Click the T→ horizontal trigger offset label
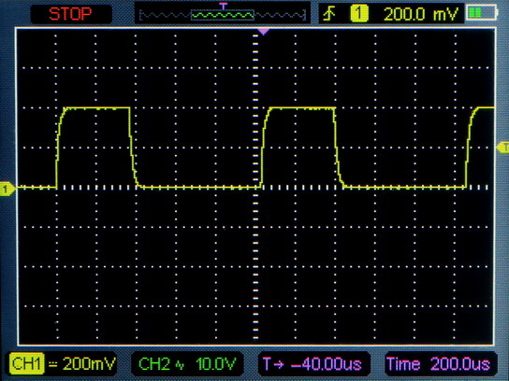The height and width of the screenshot is (381, 509). tap(273, 364)
